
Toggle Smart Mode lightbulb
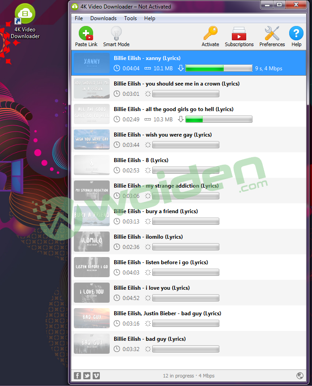click(116, 36)
